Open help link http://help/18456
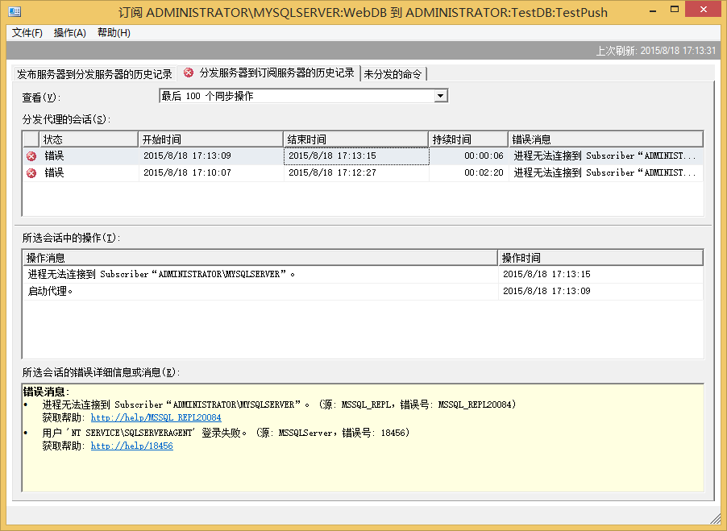 131,446
